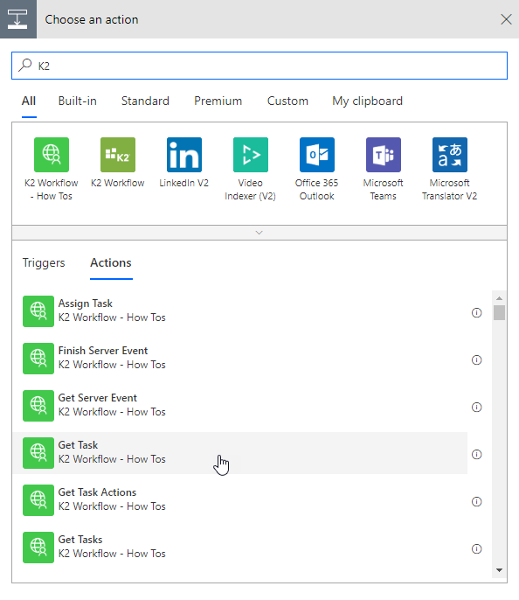Show info for the Assign Task action
The image size is (519, 600).
476,312
